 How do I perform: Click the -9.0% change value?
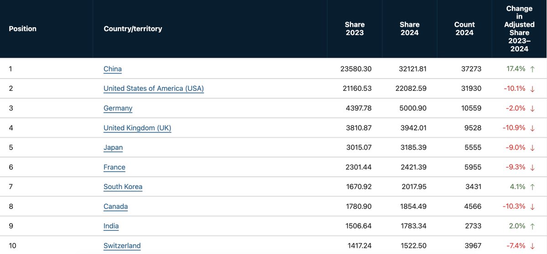pyautogui.click(x=516, y=148)
